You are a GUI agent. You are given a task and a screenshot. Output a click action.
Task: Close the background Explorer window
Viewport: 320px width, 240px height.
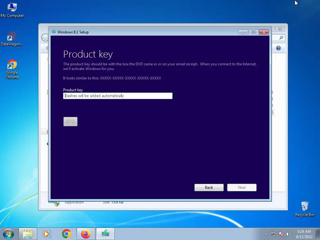(x=280, y=29)
